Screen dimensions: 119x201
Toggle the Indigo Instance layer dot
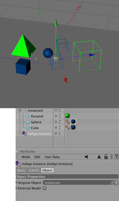click(x=56, y=133)
